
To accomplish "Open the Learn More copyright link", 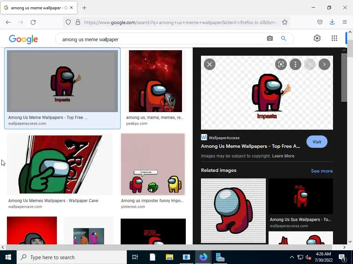I will coord(283,156).
